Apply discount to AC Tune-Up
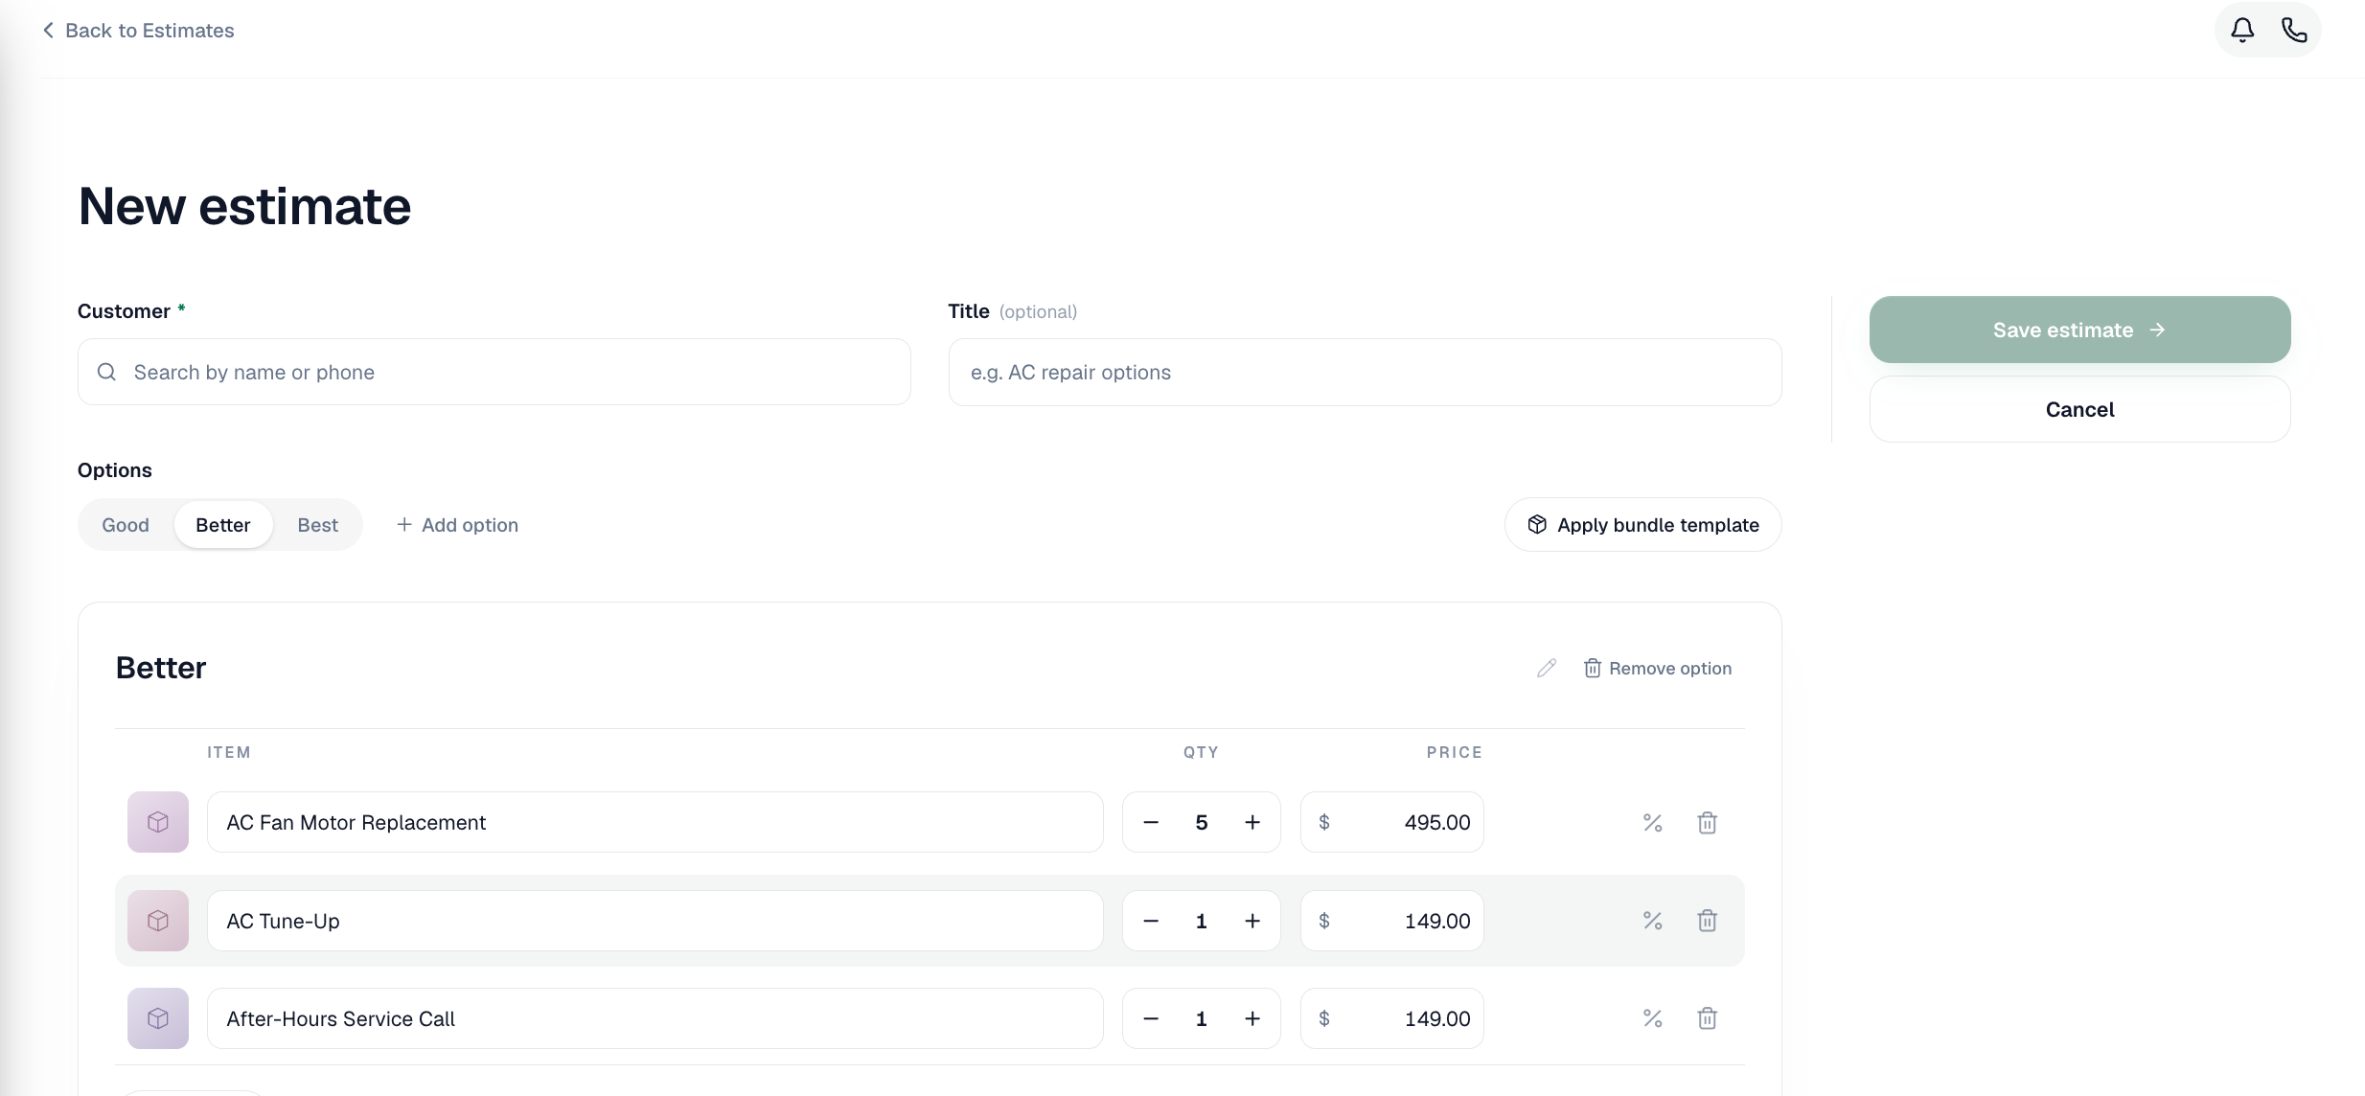2365x1096 pixels. click(1652, 921)
